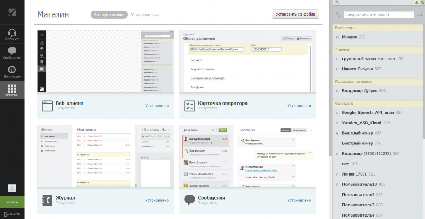Collapse the Бухгалтеры contact group
This screenshot has height=219, width=425.
[378, 28]
